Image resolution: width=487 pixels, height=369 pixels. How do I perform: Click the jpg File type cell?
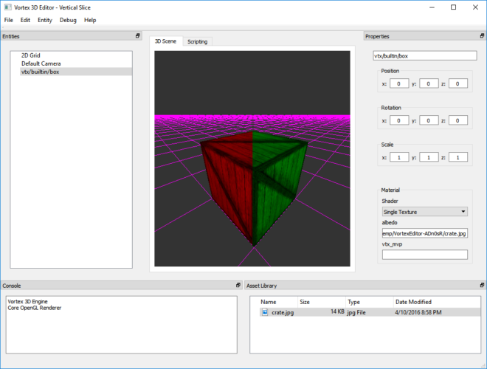coord(356,312)
